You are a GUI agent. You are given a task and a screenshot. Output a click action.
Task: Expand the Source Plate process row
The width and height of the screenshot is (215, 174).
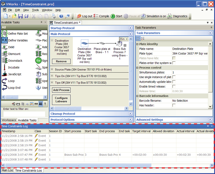52,69
